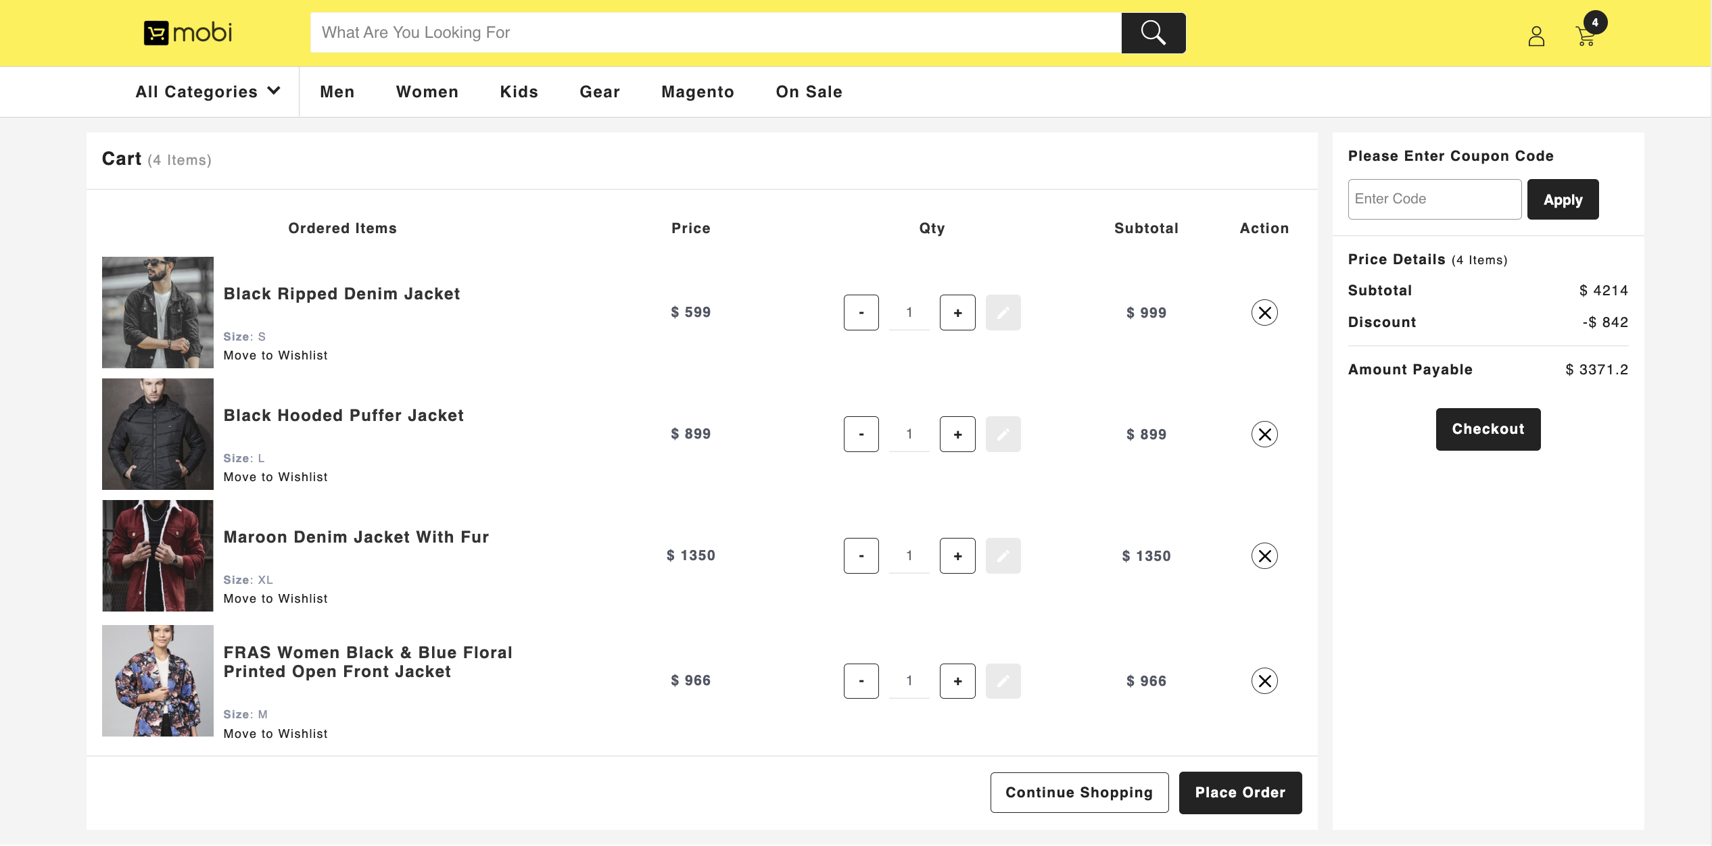The height and width of the screenshot is (846, 1712).
Task: Open the user account icon
Action: [1536, 37]
